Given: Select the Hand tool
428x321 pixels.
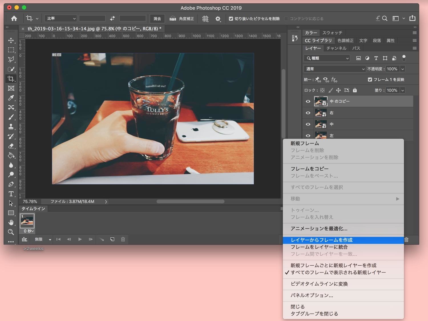Looking at the screenshot, I should click(11, 223).
